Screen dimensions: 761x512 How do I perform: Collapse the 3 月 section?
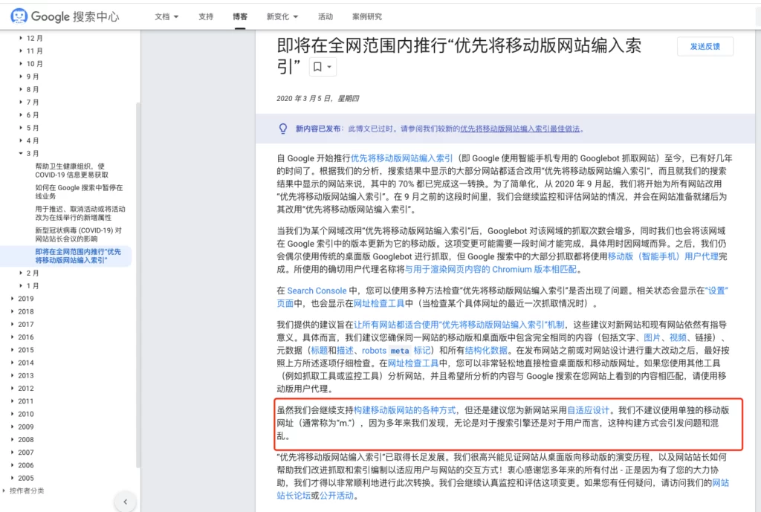30,153
